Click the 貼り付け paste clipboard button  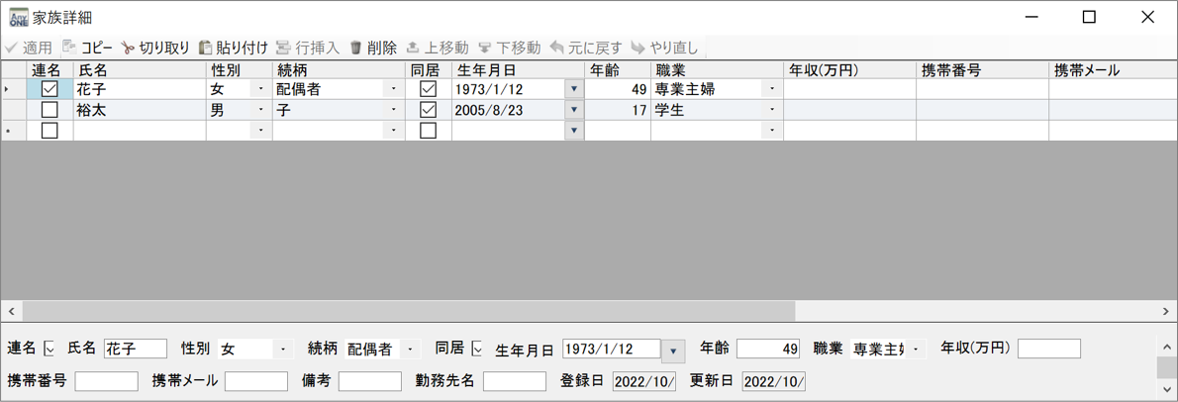(233, 49)
